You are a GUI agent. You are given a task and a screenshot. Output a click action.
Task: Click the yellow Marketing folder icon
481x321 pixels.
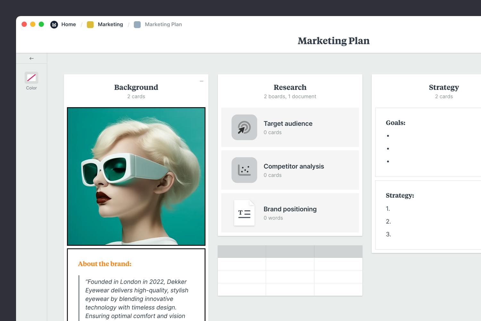click(x=90, y=24)
